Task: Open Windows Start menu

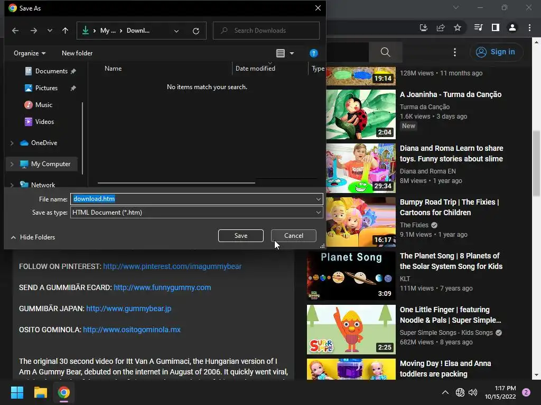Action: coord(17,392)
